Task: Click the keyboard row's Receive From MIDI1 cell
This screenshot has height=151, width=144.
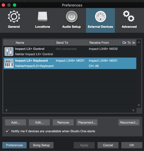Action: 103,61
